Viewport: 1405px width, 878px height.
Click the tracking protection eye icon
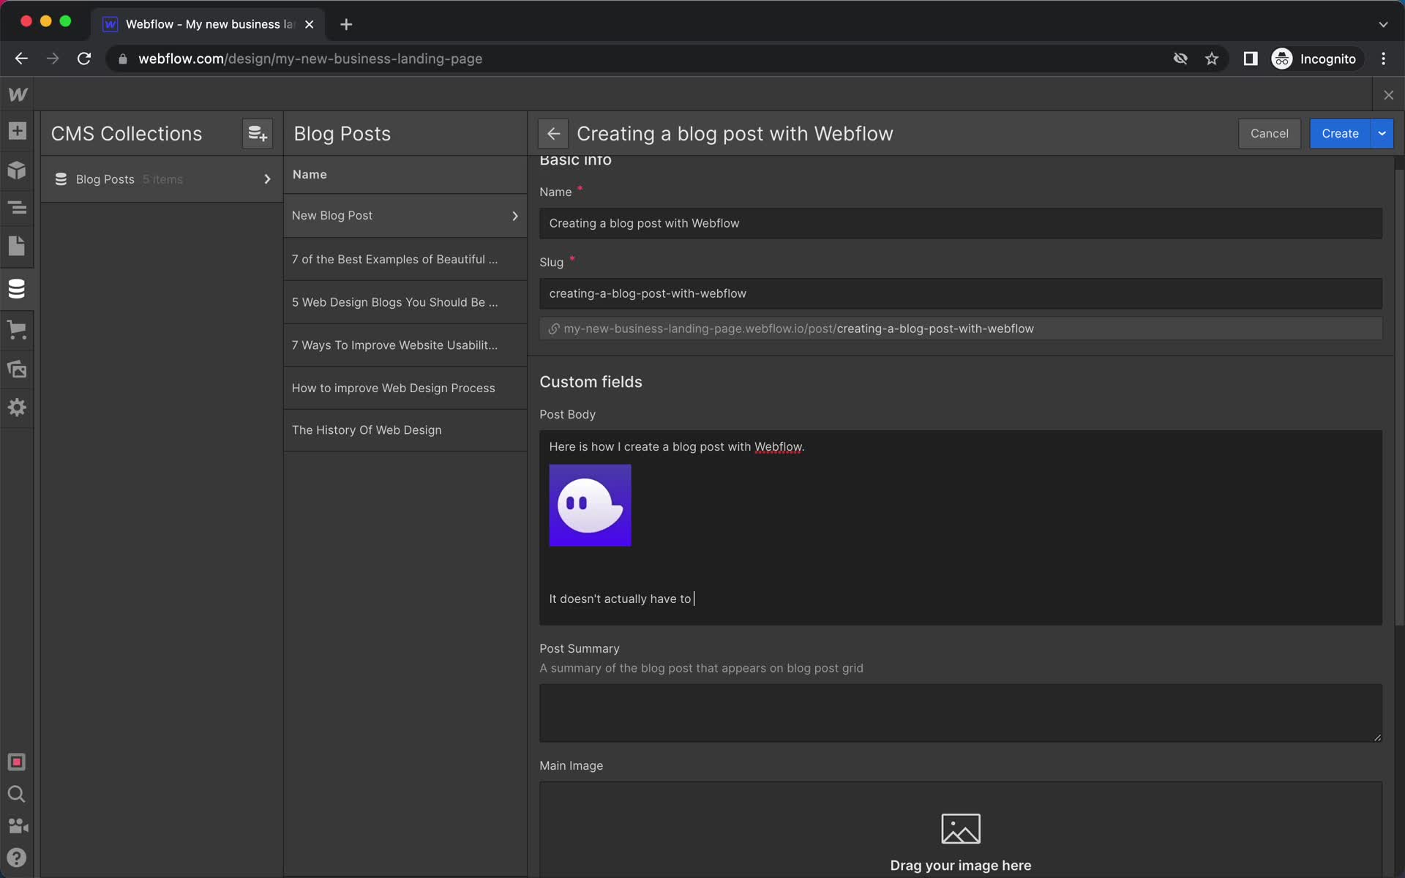tap(1180, 59)
